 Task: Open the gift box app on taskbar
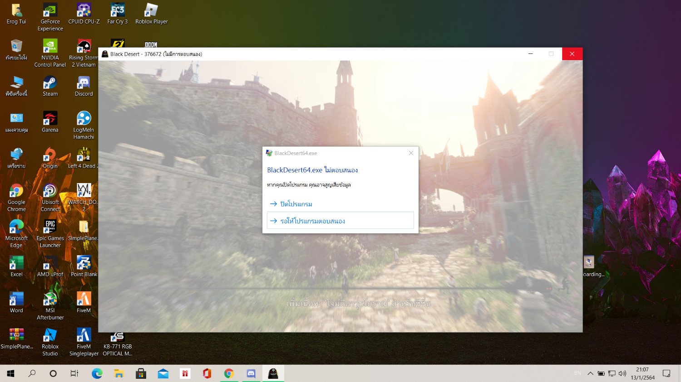(185, 373)
